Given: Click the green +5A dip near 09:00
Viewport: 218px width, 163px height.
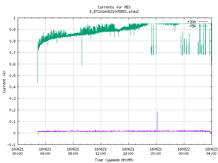Looking at the screenshot, I should pyautogui.click(x=82, y=51).
